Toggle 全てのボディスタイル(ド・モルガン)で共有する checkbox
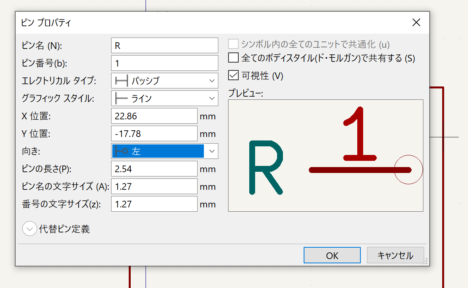Viewport: 468px width, 288px height. tap(233, 58)
